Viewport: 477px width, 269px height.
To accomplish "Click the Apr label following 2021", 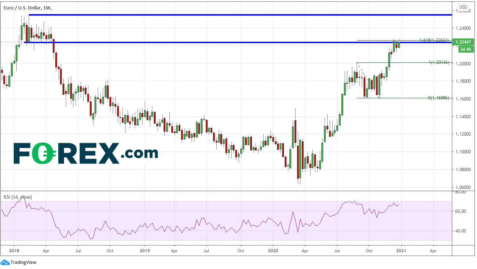I will 433,251.
